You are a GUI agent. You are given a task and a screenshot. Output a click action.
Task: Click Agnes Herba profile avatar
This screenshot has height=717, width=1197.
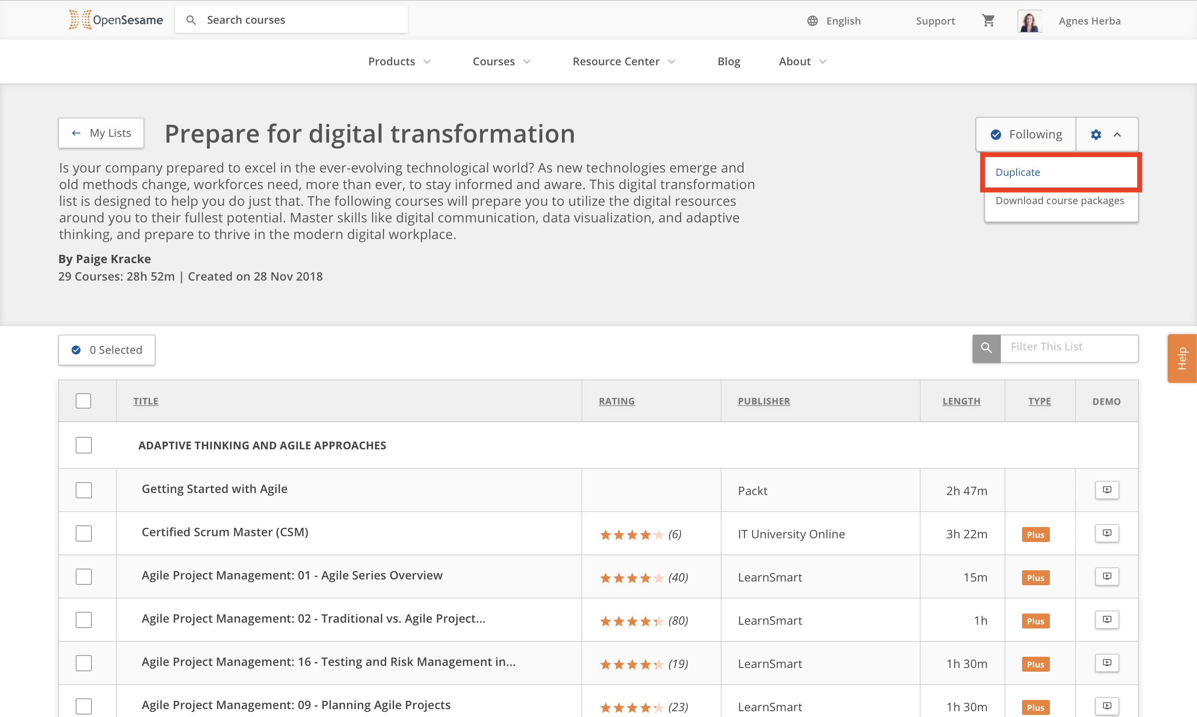point(1030,21)
